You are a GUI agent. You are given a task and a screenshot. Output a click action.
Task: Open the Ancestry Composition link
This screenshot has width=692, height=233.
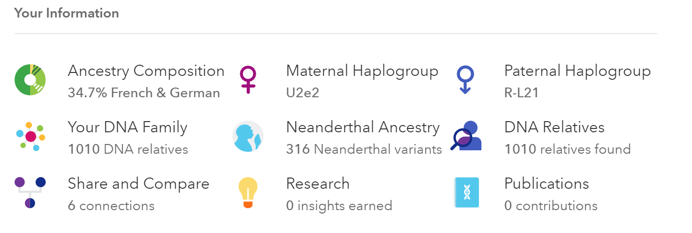coord(146,72)
